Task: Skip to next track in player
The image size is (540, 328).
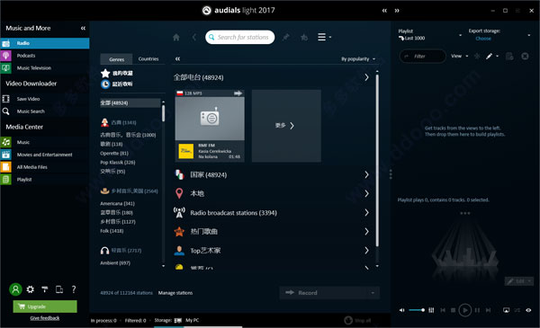Action: 488,310
